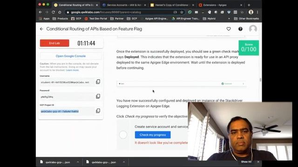Click the Check my progress button
This screenshot has height=167, width=298.
point(153,135)
